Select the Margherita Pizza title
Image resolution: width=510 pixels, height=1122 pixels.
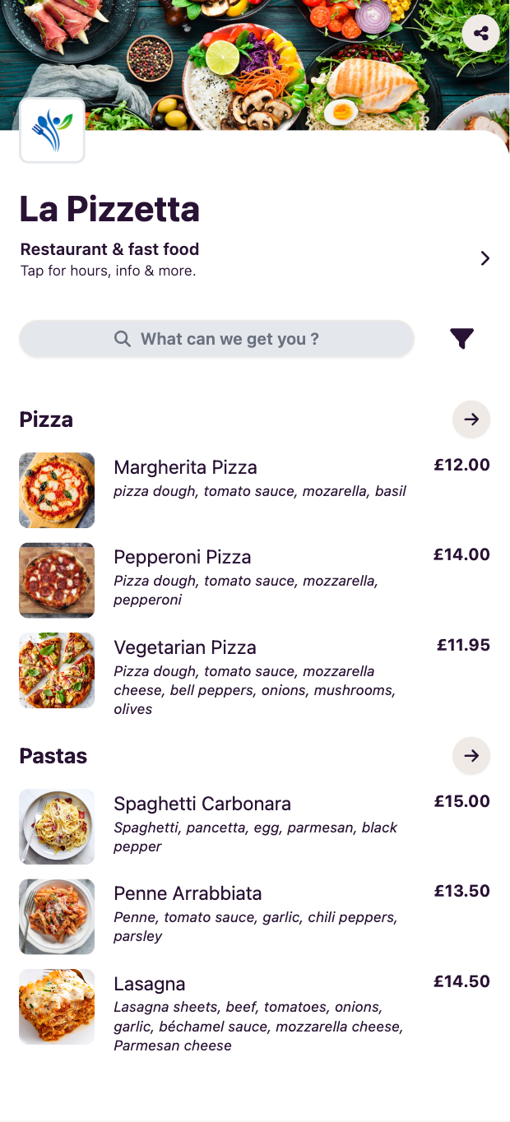click(x=185, y=467)
